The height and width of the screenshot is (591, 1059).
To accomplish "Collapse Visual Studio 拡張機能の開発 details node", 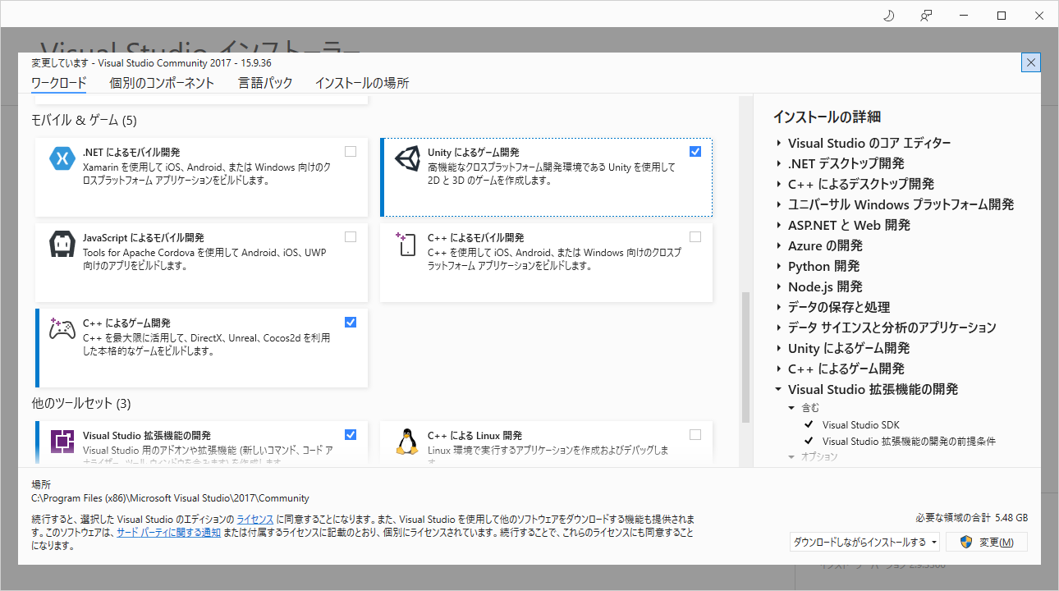I will [x=778, y=389].
